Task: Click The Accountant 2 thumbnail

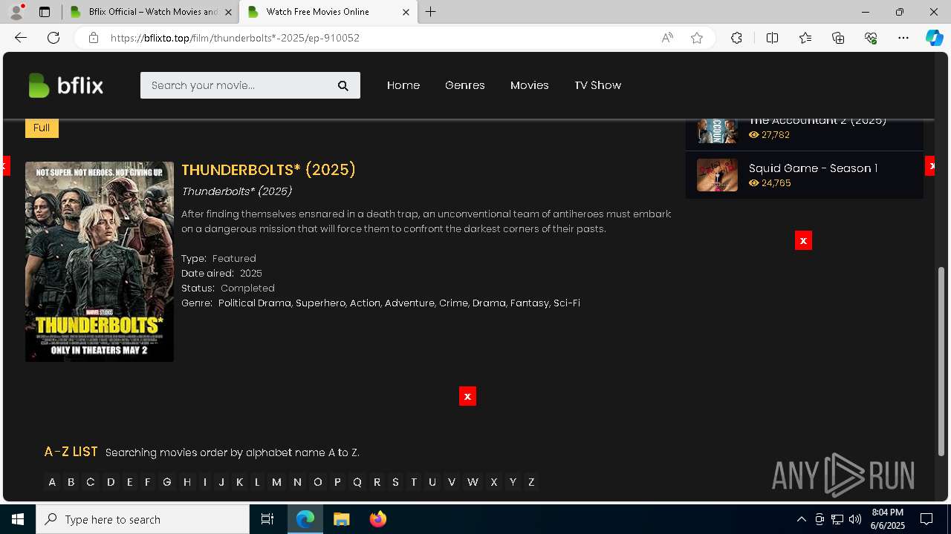Action: pyautogui.click(x=717, y=131)
